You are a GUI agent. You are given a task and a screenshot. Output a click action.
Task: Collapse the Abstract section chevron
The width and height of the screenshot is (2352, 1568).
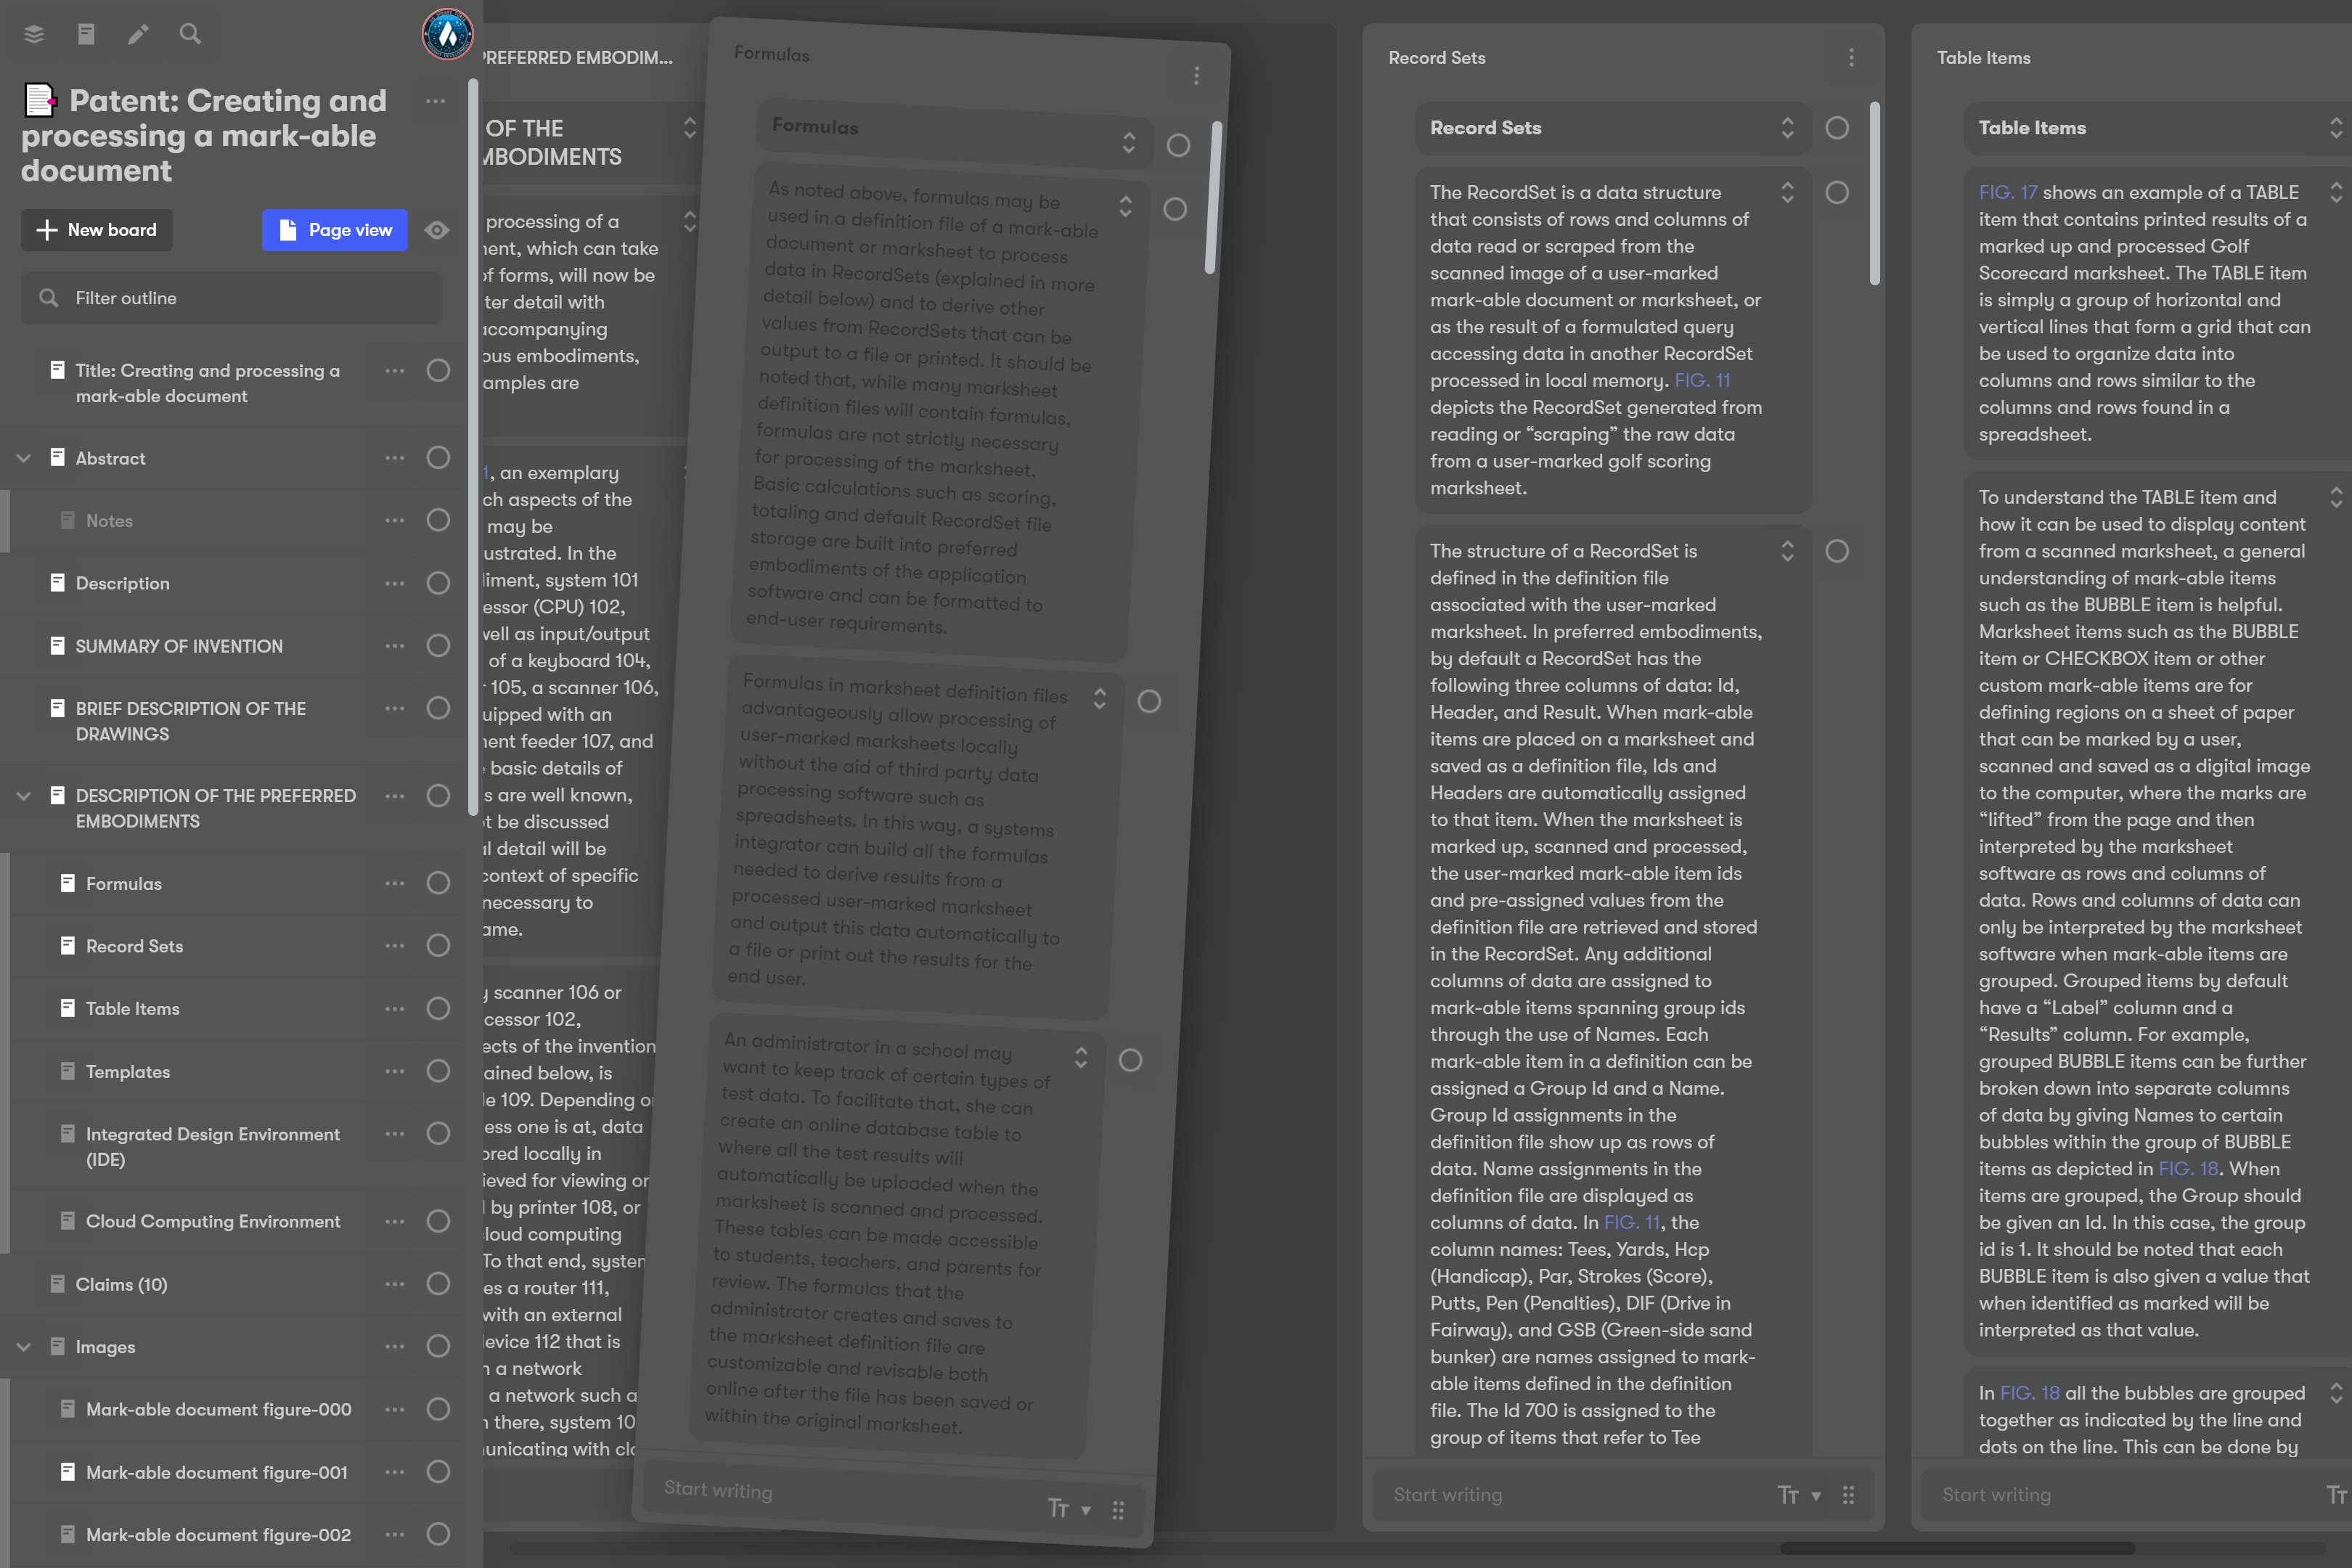[24, 458]
